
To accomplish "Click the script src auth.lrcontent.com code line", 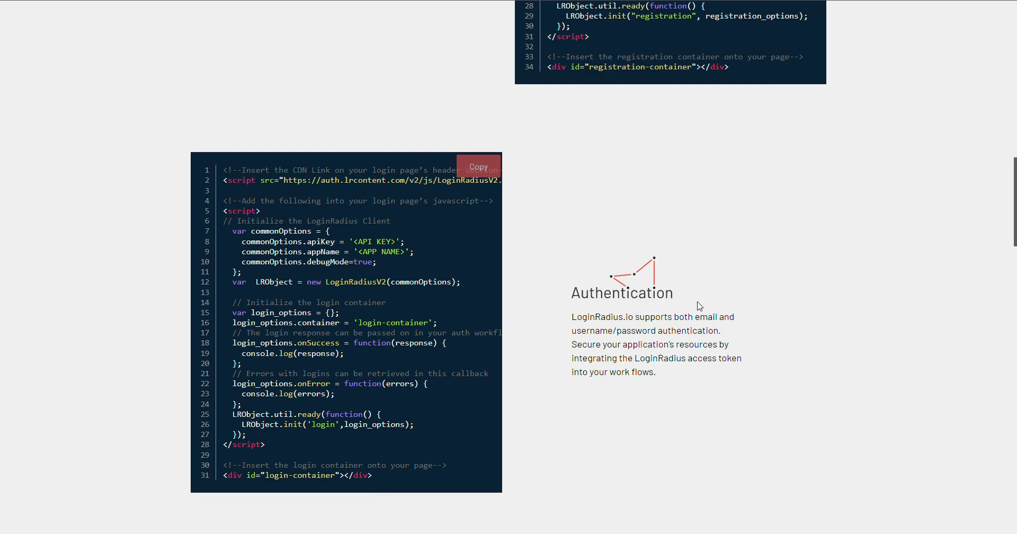I will click(x=362, y=180).
